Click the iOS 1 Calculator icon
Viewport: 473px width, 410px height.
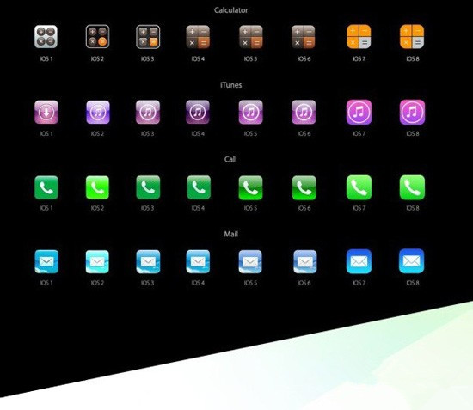pos(46,37)
